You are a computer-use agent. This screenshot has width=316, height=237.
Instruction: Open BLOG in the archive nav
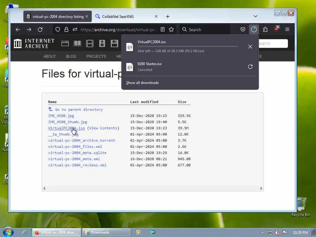71,56
